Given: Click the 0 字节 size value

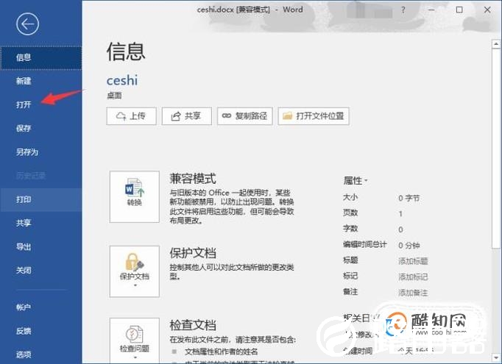Looking at the screenshot, I should [409, 199].
